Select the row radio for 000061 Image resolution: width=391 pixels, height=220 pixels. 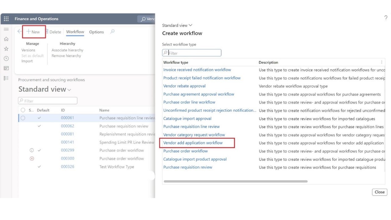click(x=23, y=118)
